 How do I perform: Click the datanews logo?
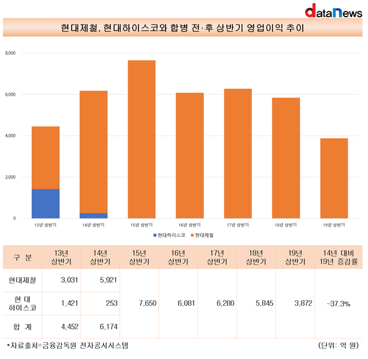coord(334,11)
